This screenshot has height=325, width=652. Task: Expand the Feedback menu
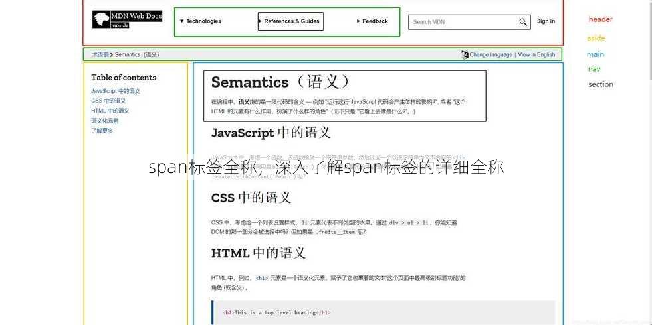tap(373, 21)
